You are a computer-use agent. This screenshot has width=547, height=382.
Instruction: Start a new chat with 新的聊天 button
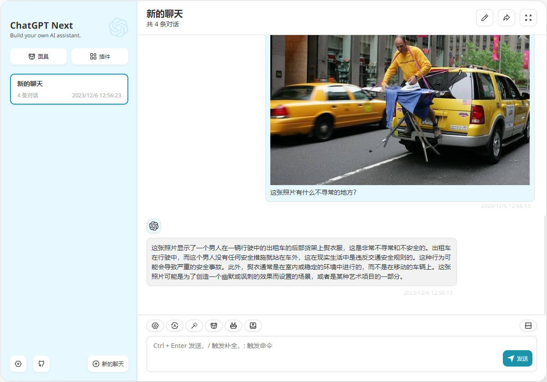tap(108, 364)
